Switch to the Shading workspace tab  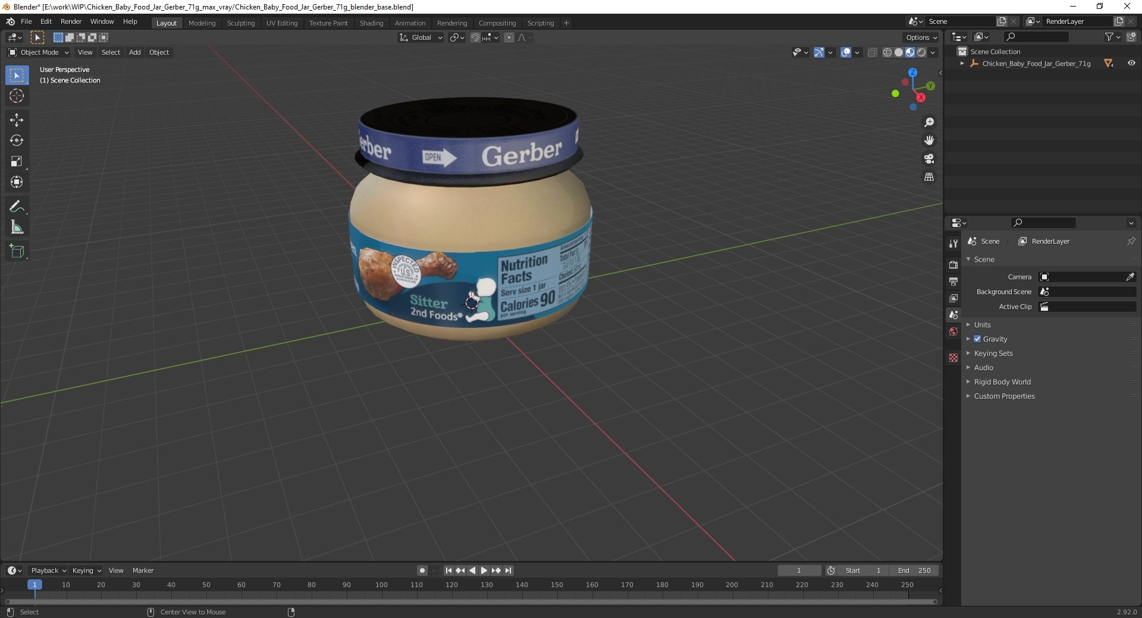point(371,23)
